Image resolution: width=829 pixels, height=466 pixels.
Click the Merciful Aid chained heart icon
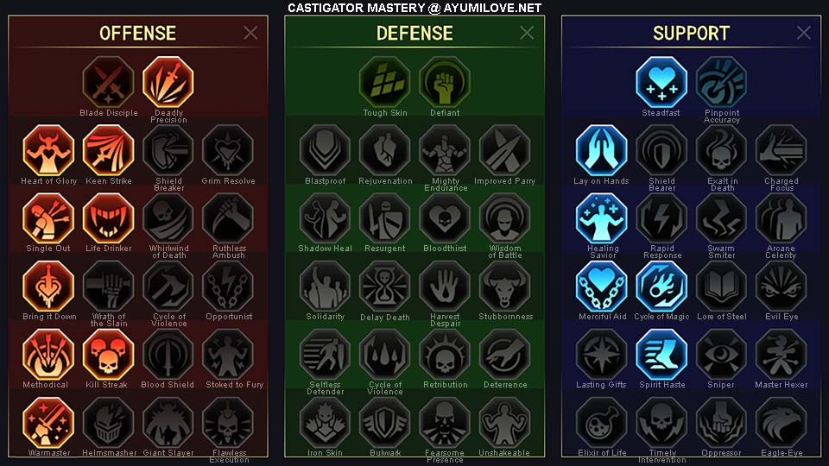[601, 287]
